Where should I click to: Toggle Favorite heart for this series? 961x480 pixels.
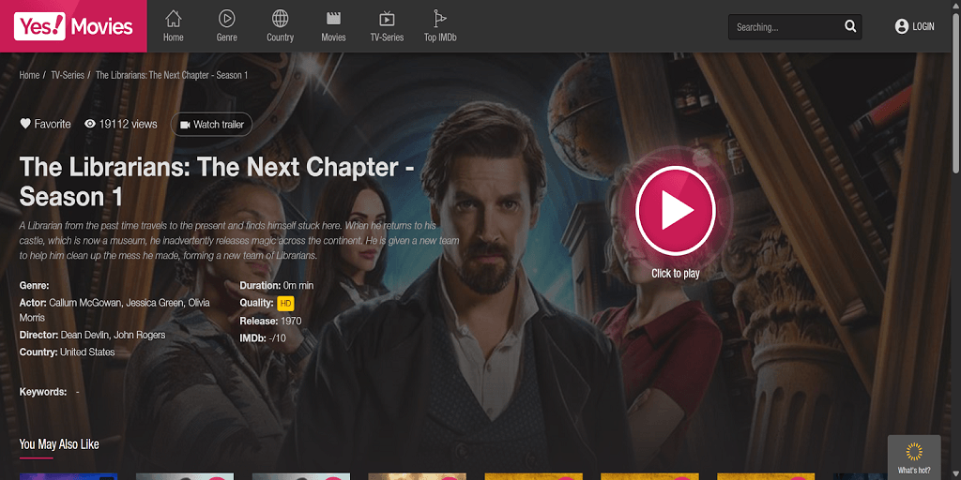[25, 124]
